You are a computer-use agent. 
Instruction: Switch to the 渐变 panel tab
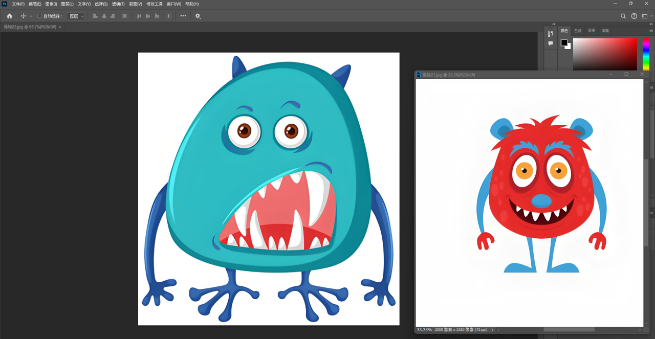[592, 31]
